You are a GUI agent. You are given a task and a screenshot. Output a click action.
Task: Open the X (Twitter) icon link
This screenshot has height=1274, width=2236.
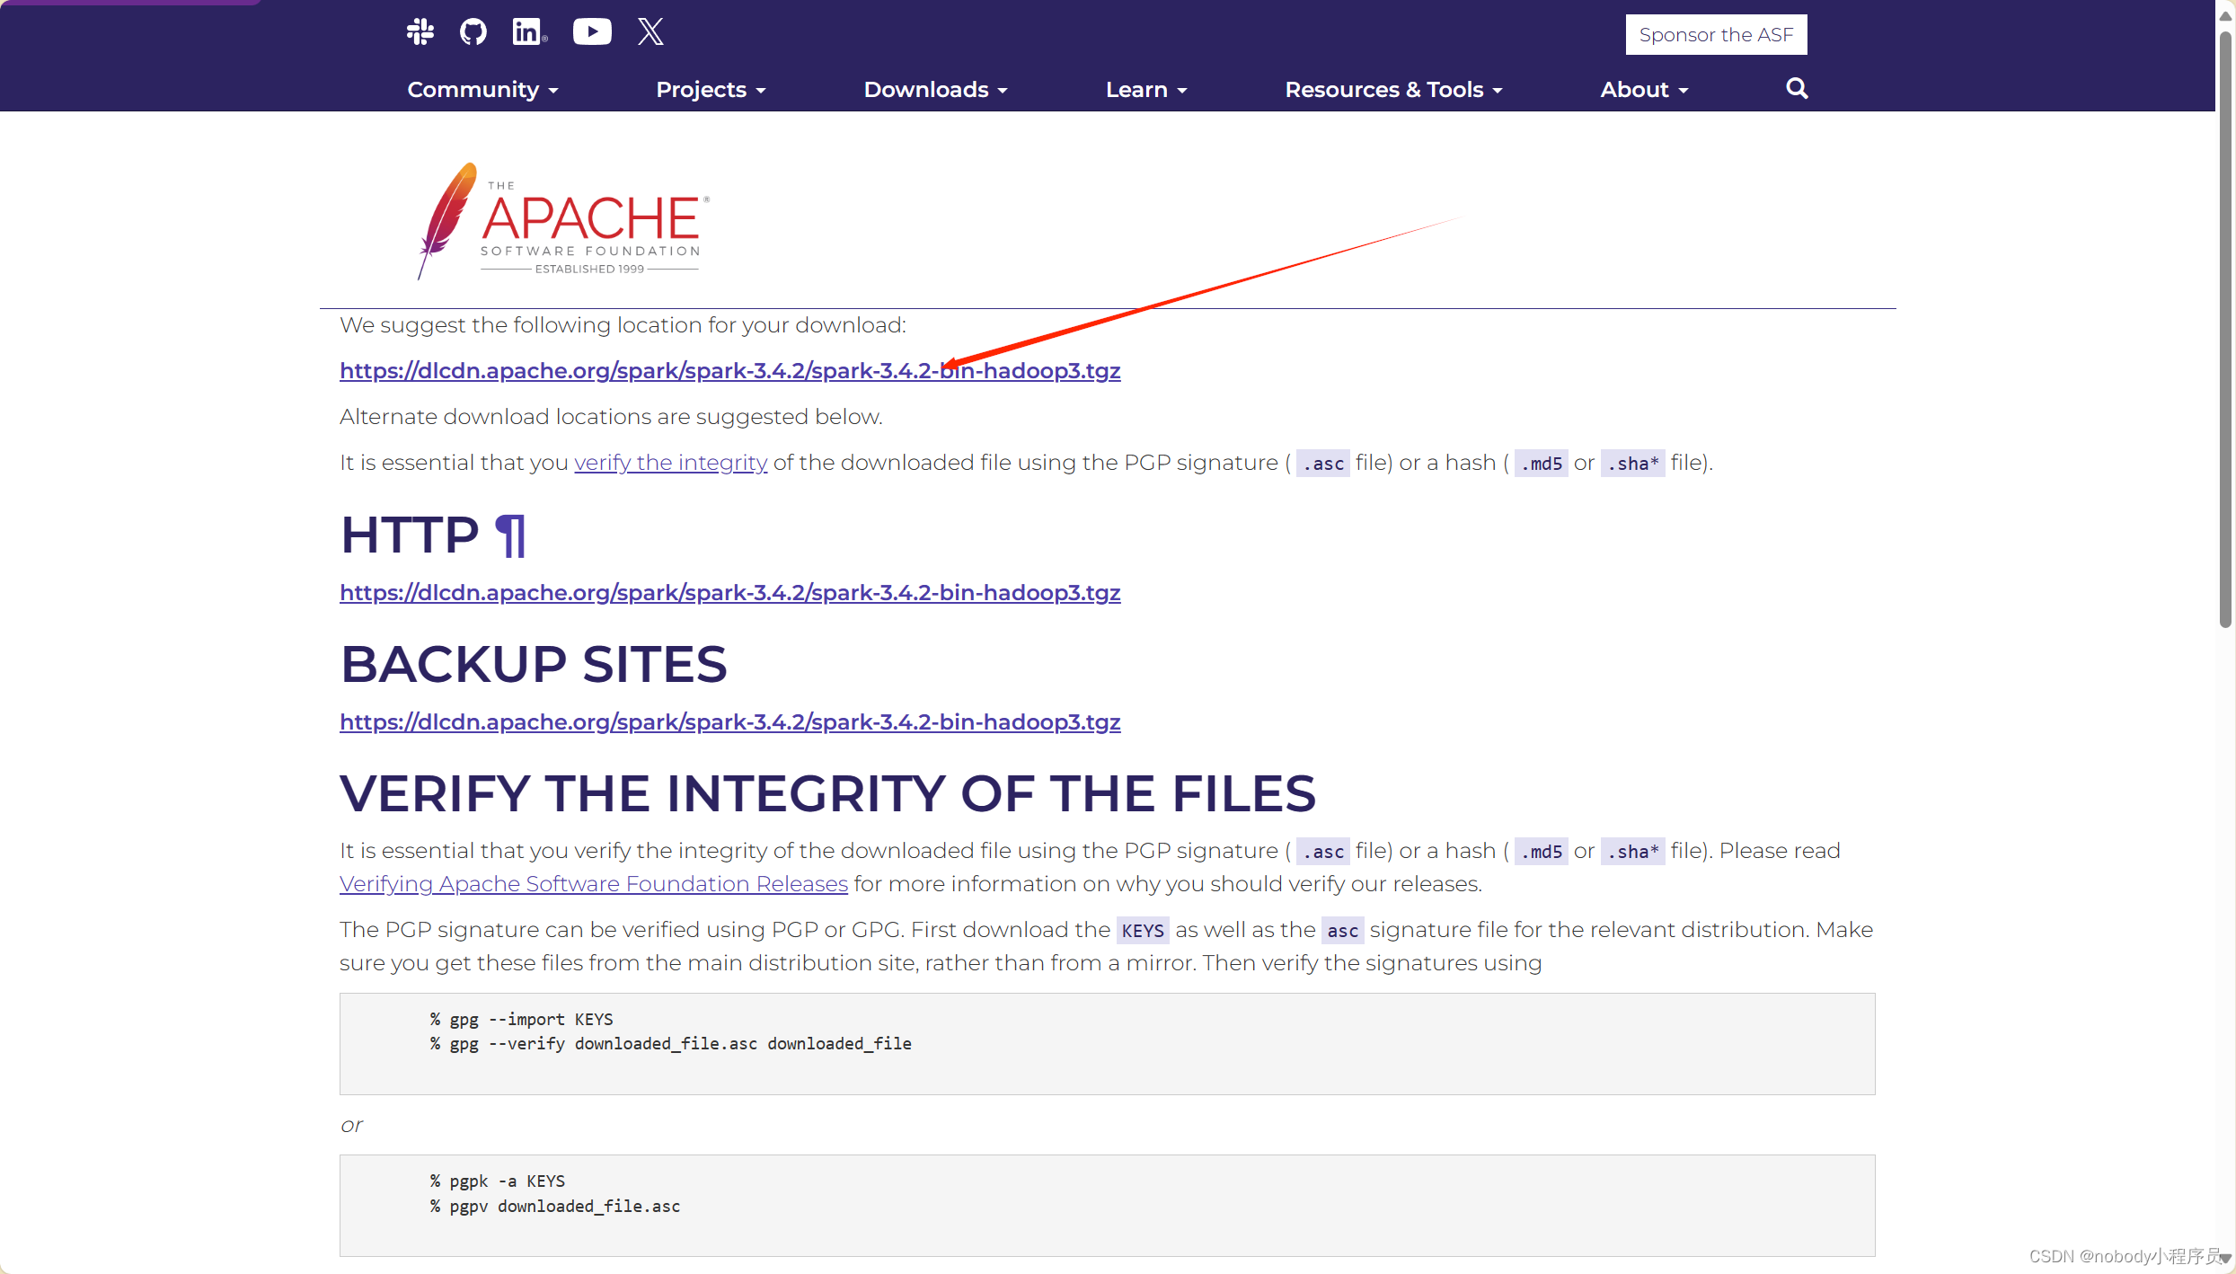coord(650,32)
